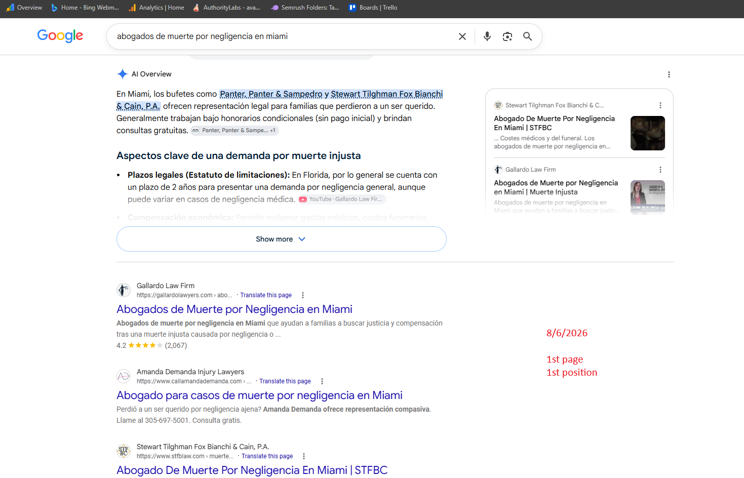Open AI Overview three-dot options menu

(x=669, y=74)
